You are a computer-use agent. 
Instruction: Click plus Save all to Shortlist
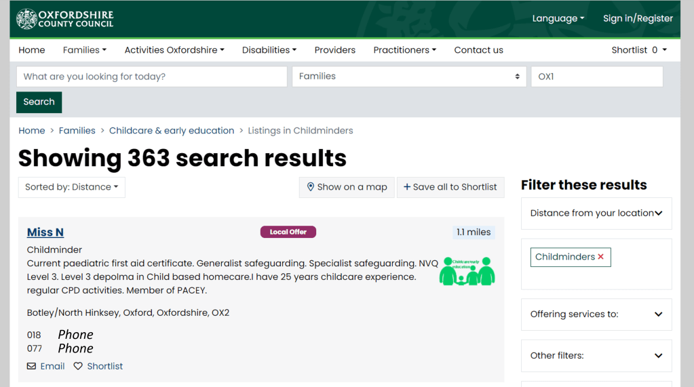[407, 187]
